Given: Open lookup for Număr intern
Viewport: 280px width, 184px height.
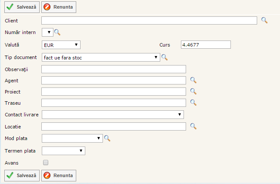Looking at the screenshot, I should (57, 32).
